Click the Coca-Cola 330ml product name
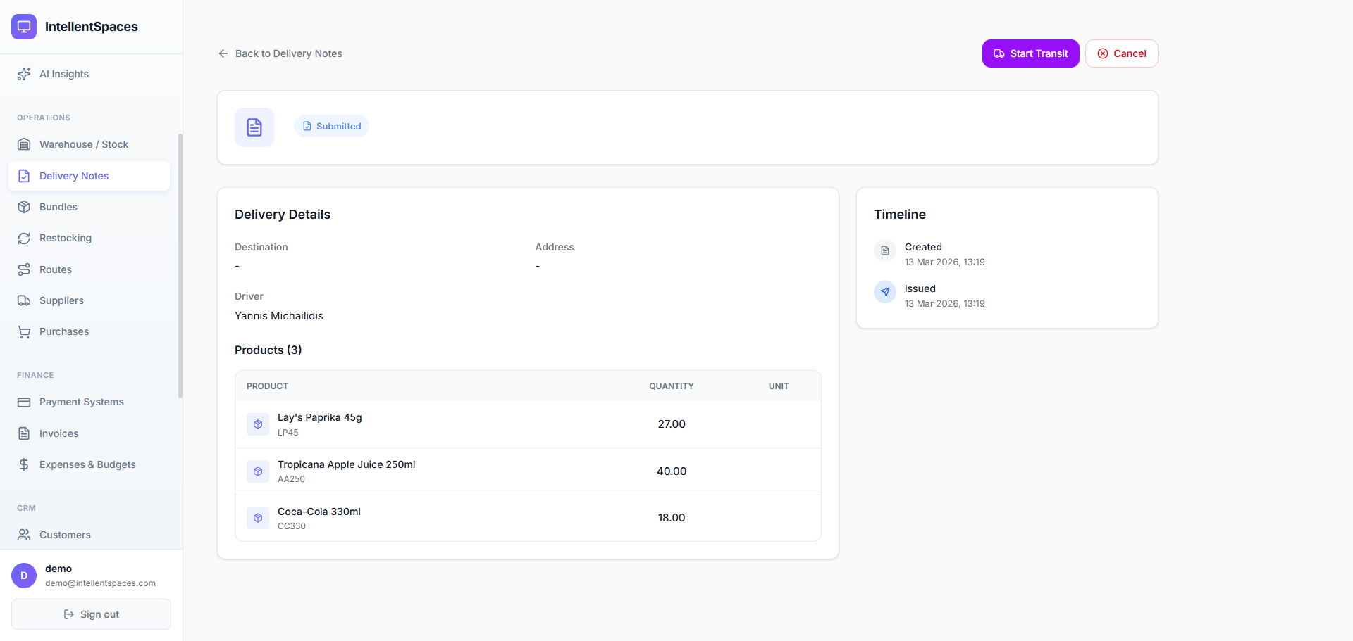The width and height of the screenshot is (1353, 641). coord(319,512)
